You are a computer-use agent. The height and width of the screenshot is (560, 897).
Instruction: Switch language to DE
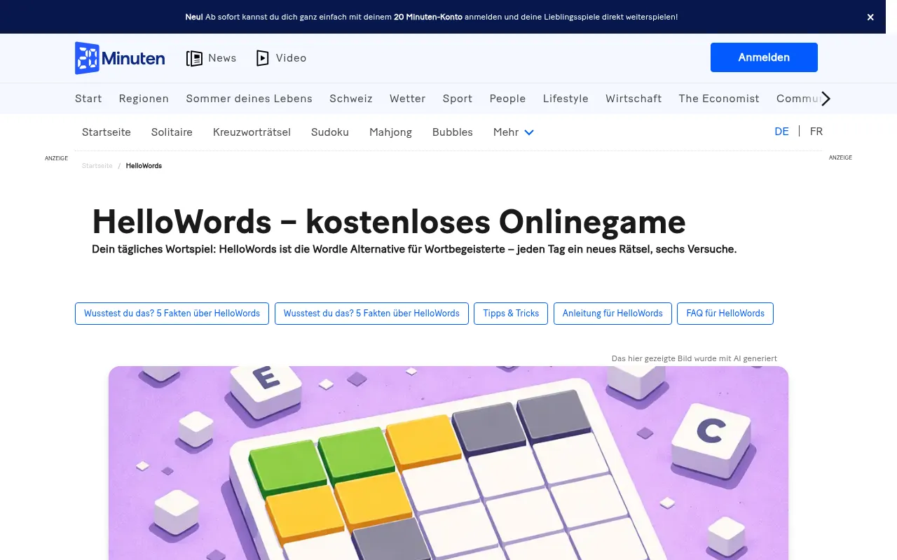click(781, 132)
